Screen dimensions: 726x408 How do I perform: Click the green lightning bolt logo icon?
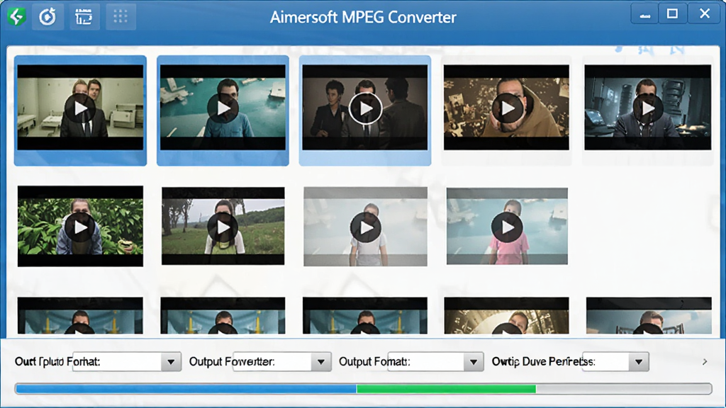point(17,17)
